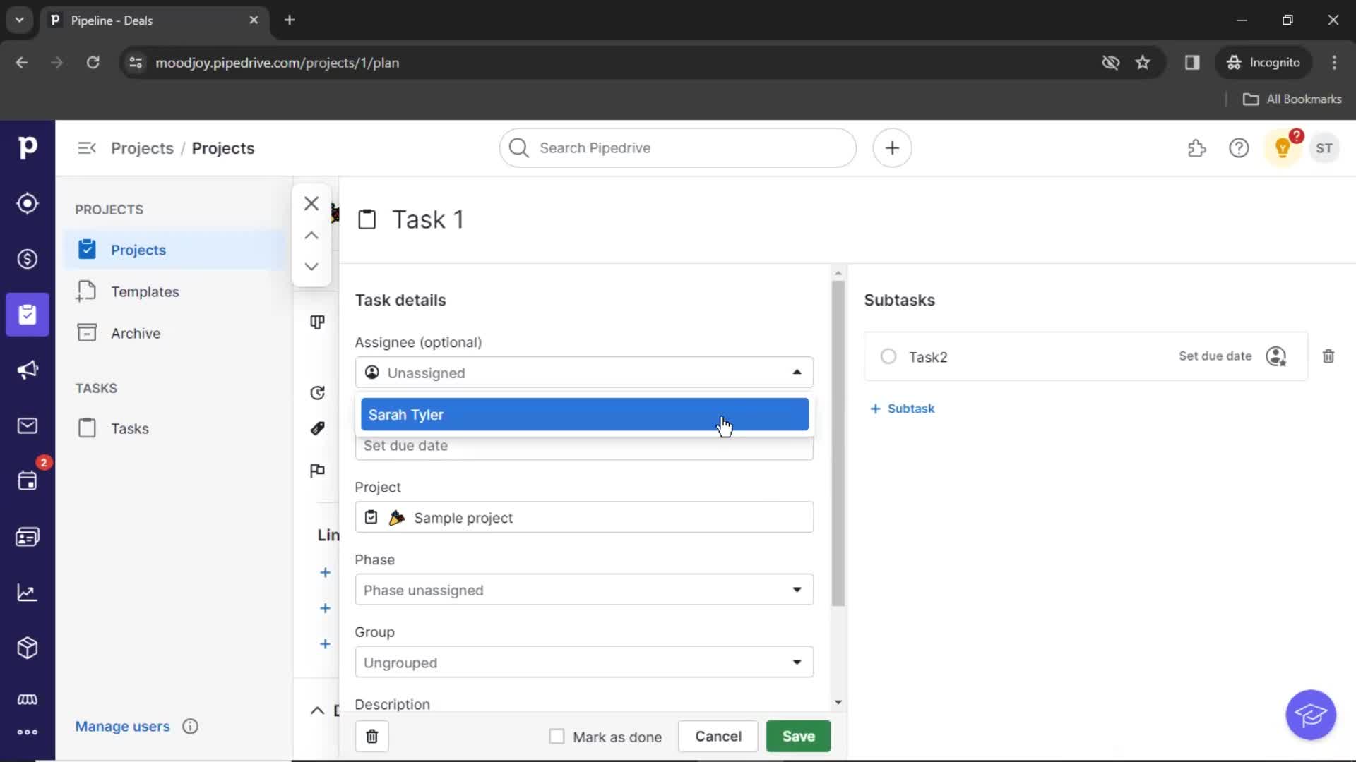Click the add new item plus icon

point(891,148)
